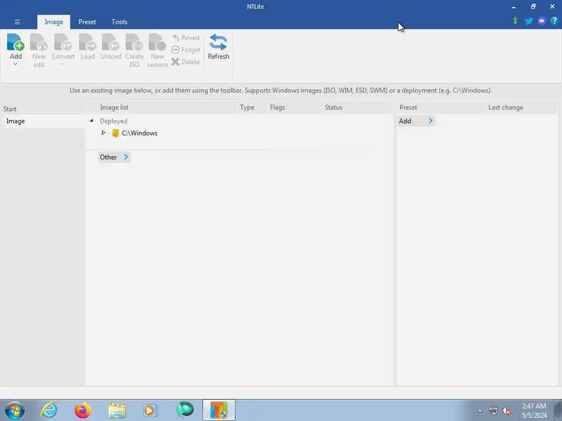Show hidden system tray icons
This screenshot has height=421, width=562.
(x=480, y=411)
